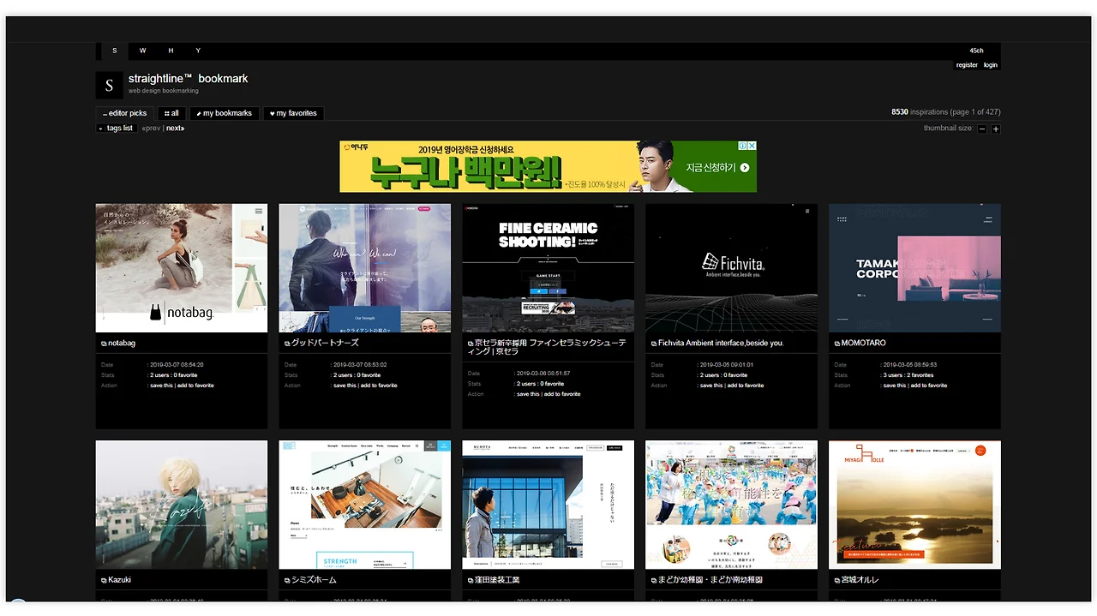Click the register link
This screenshot has height=616, width=1097.
[967, 65]
